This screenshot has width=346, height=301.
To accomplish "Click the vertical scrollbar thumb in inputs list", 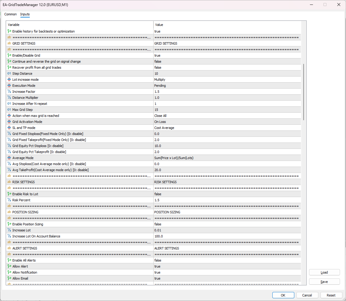I will point(304,92).
